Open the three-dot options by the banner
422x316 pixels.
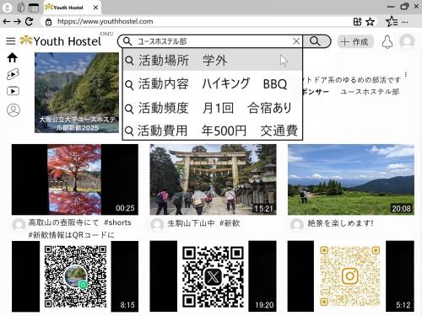point(405,74)
